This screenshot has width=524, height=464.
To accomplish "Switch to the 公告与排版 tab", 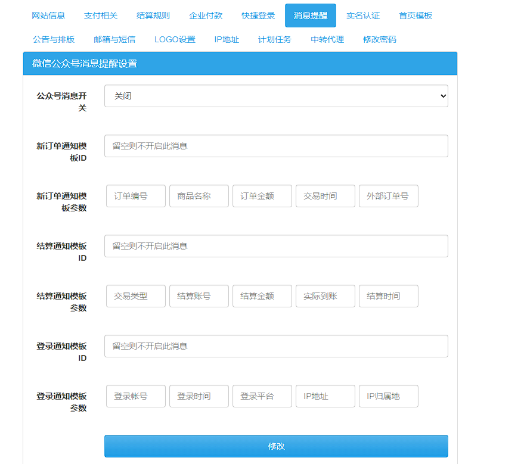I will point(54,39).
